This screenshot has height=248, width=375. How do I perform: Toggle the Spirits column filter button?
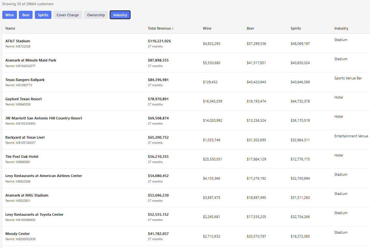pos(43,15)
